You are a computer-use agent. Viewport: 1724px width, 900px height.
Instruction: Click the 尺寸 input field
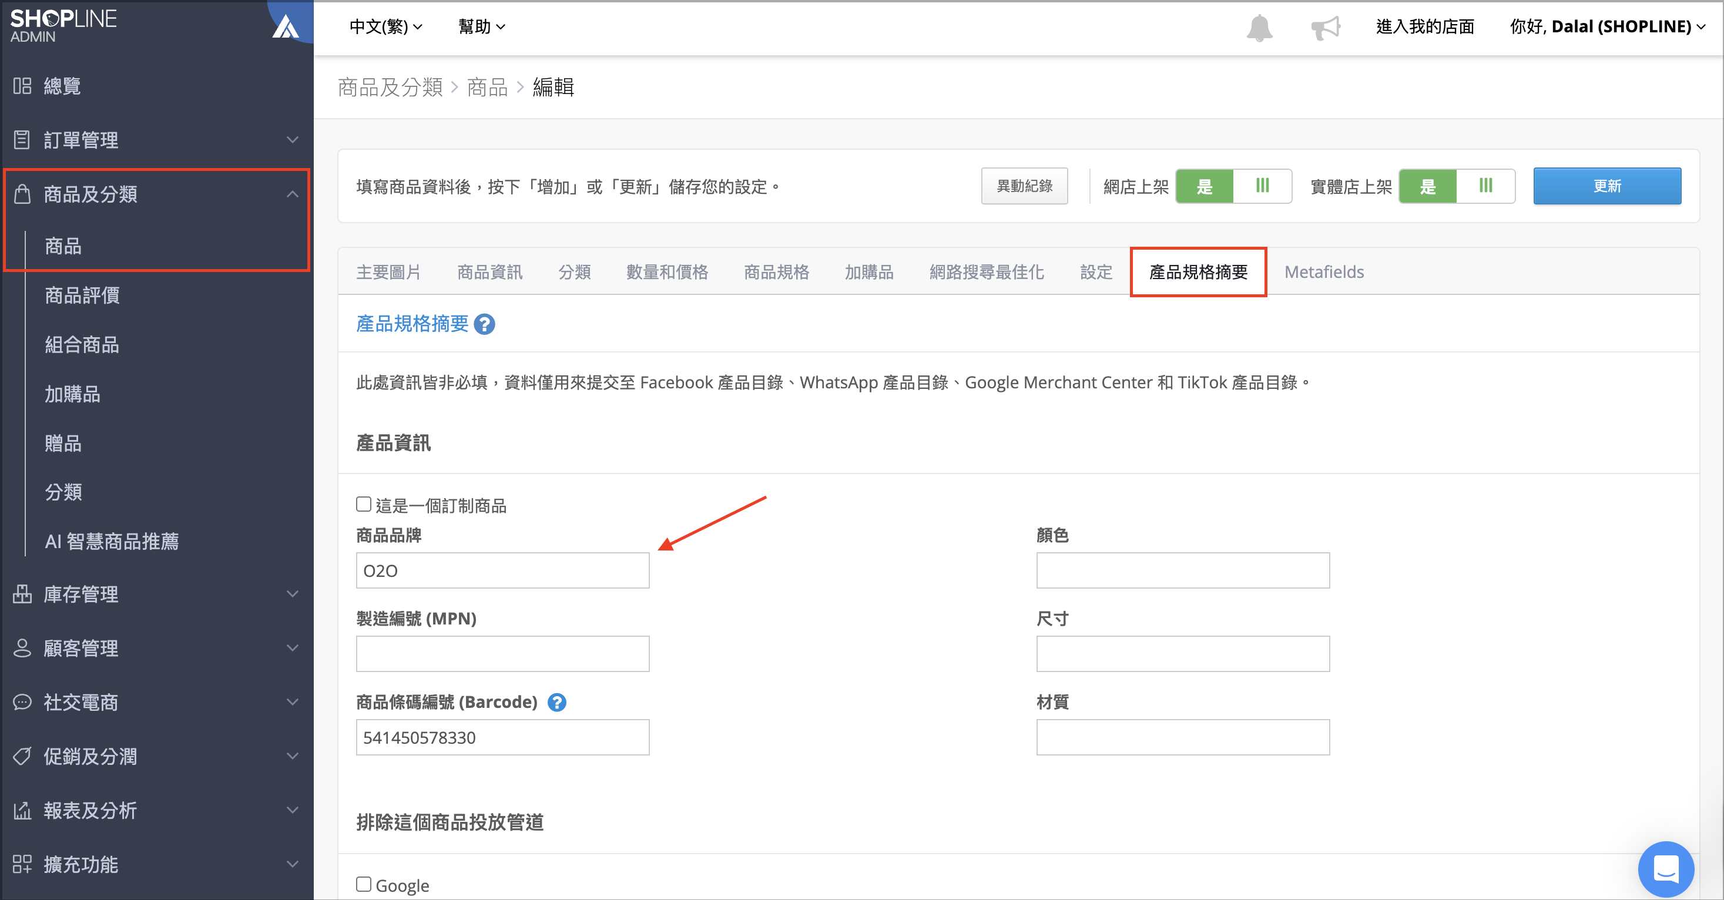1183,654
